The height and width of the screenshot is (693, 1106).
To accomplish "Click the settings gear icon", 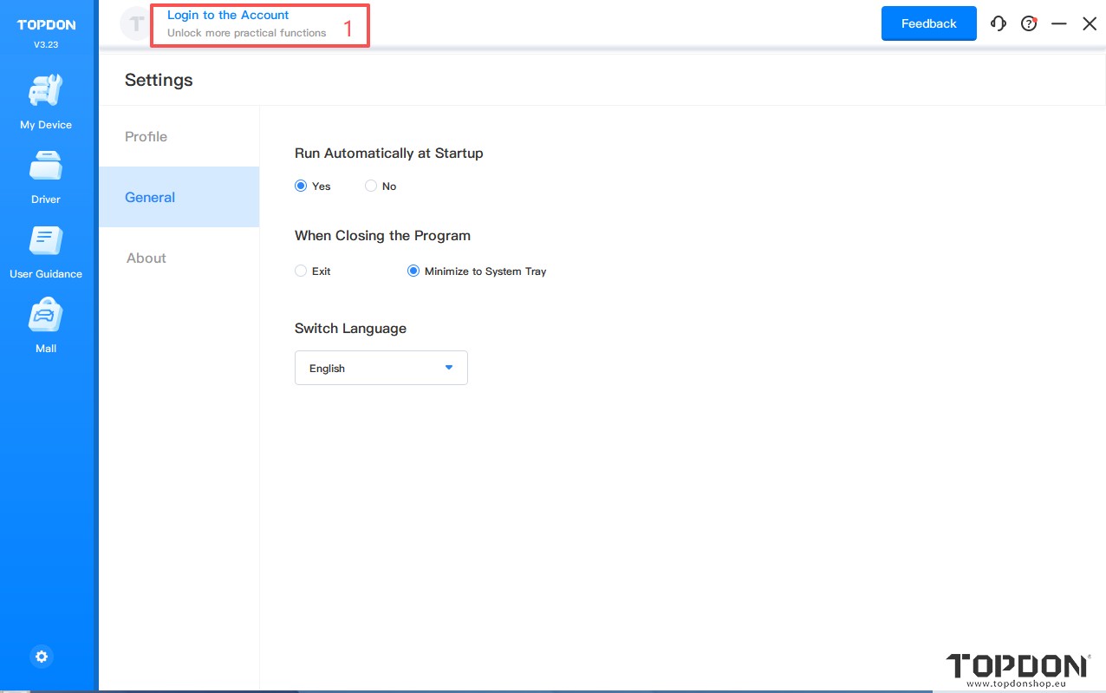I will tap(41, 657).
